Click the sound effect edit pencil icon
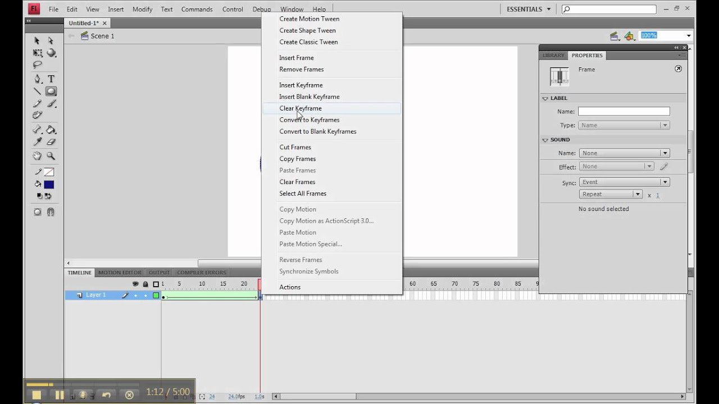Image resolution: width=719 pixels, height=404 pixels. pyautogui.click(x=663, y=167)
